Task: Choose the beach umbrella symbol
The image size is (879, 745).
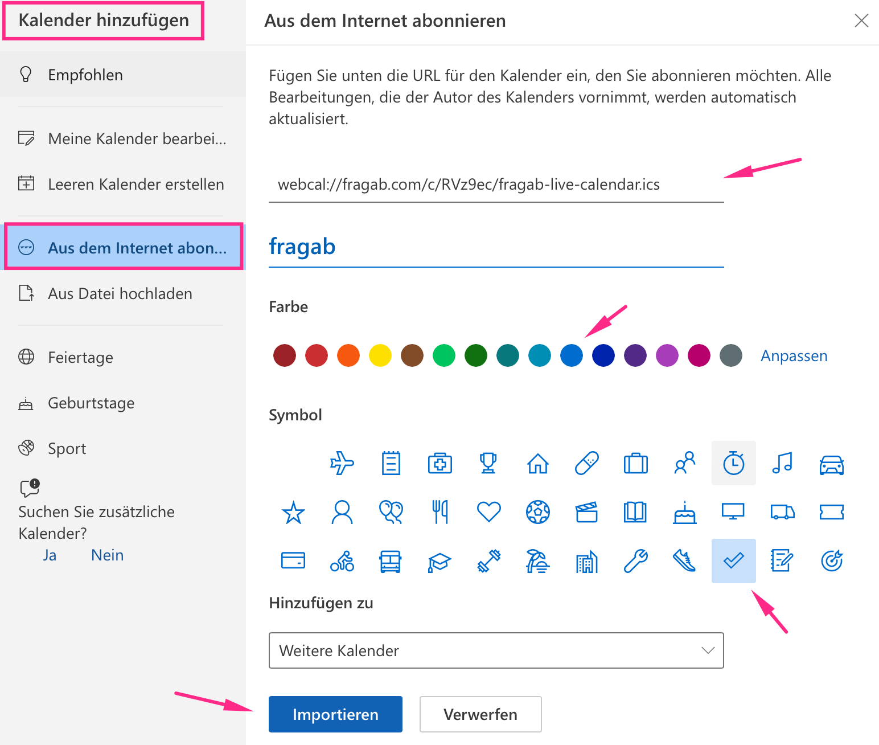Action: 538,561
